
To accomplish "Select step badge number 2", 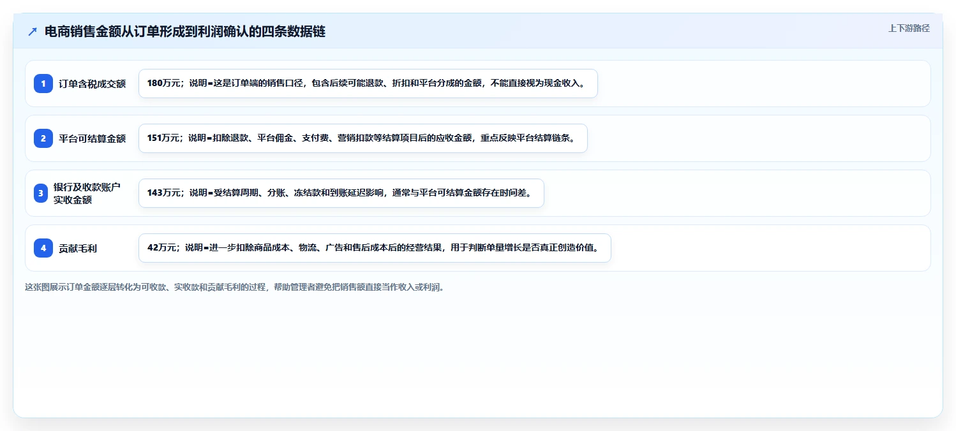I will [43, 138].
